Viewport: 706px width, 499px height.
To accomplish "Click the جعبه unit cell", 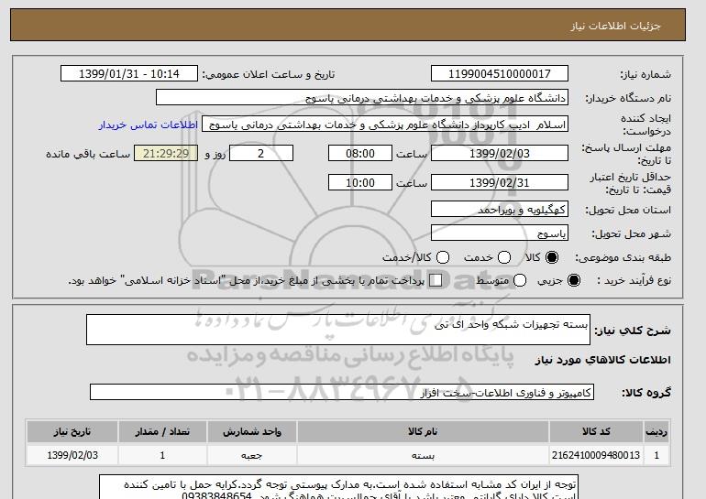I will pyautogui.click(x=252, y=455).
